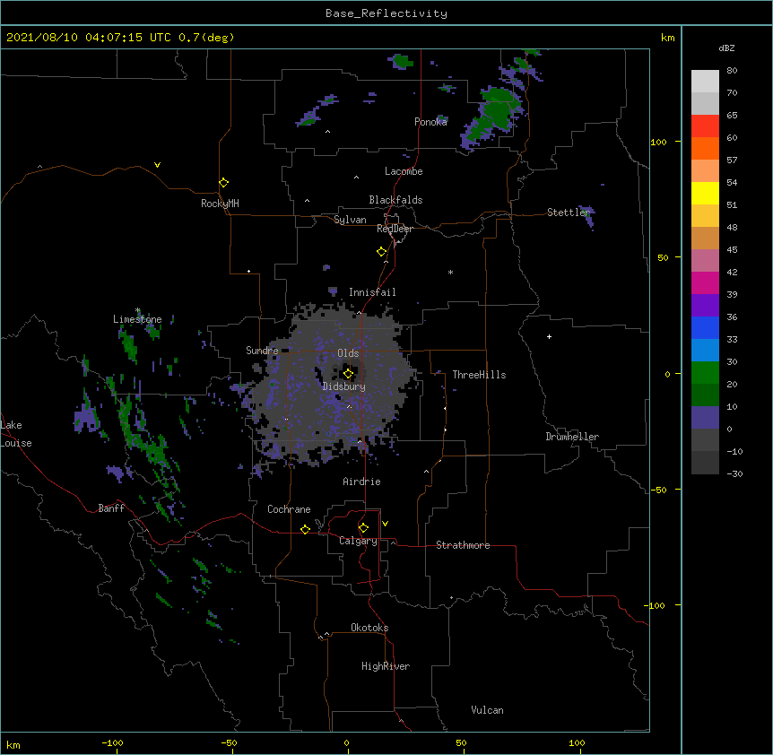Click the Drumheller label

coord(572,437)
